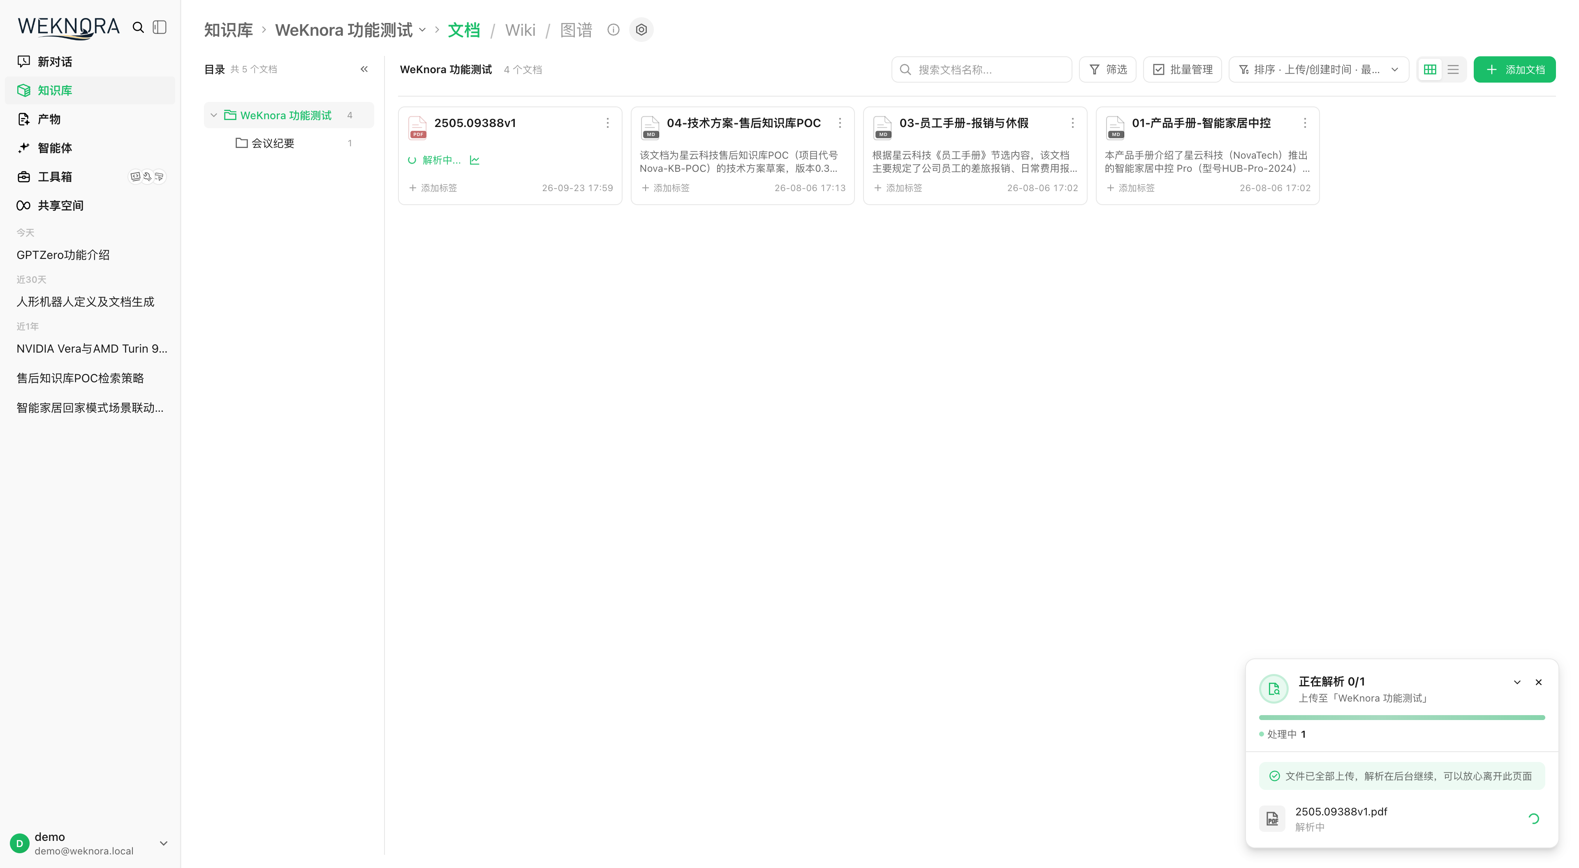
Task: Collapse the 目录 directory panel
Action: [x=364, y=69]
